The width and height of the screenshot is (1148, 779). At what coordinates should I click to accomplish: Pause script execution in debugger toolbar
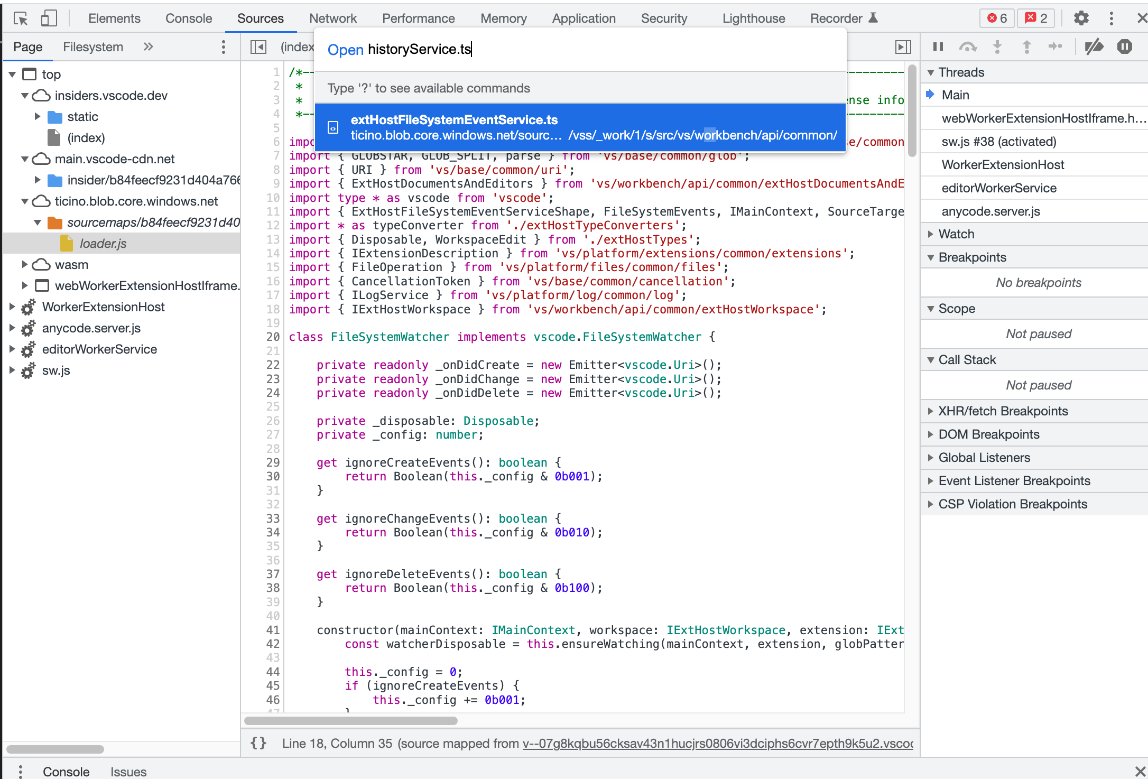pyautogui.click(x=938, y=47)
